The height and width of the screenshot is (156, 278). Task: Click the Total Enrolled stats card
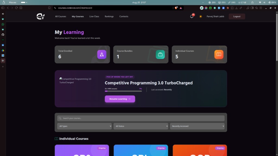pyautogui.click(x=82, y=54)
